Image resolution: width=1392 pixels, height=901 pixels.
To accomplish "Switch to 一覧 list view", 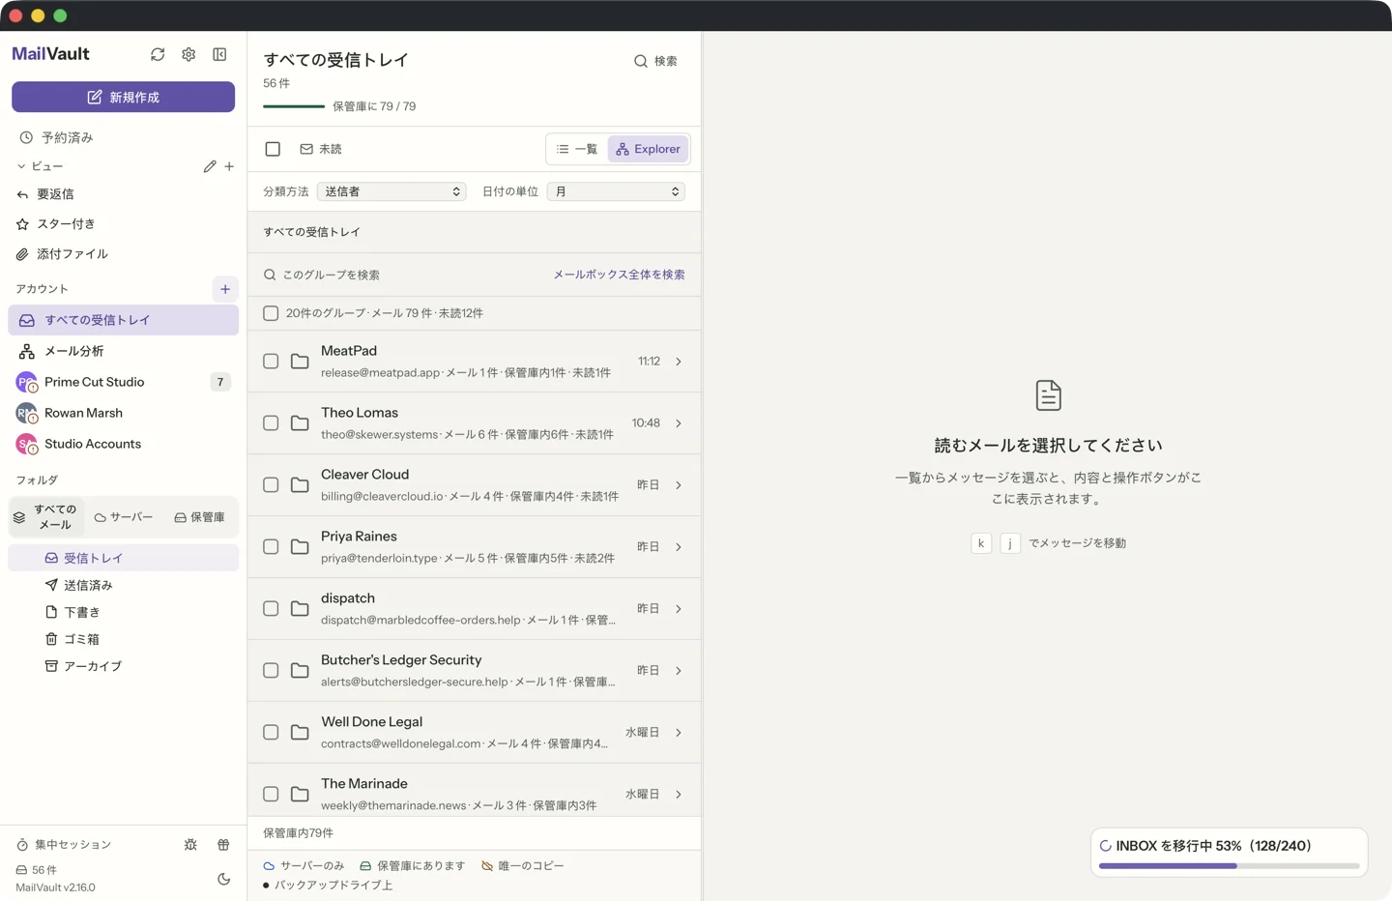I will 577,149.
